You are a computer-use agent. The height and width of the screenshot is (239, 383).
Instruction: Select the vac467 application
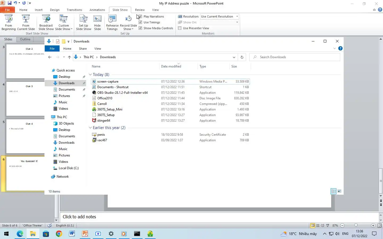point(170,140)
